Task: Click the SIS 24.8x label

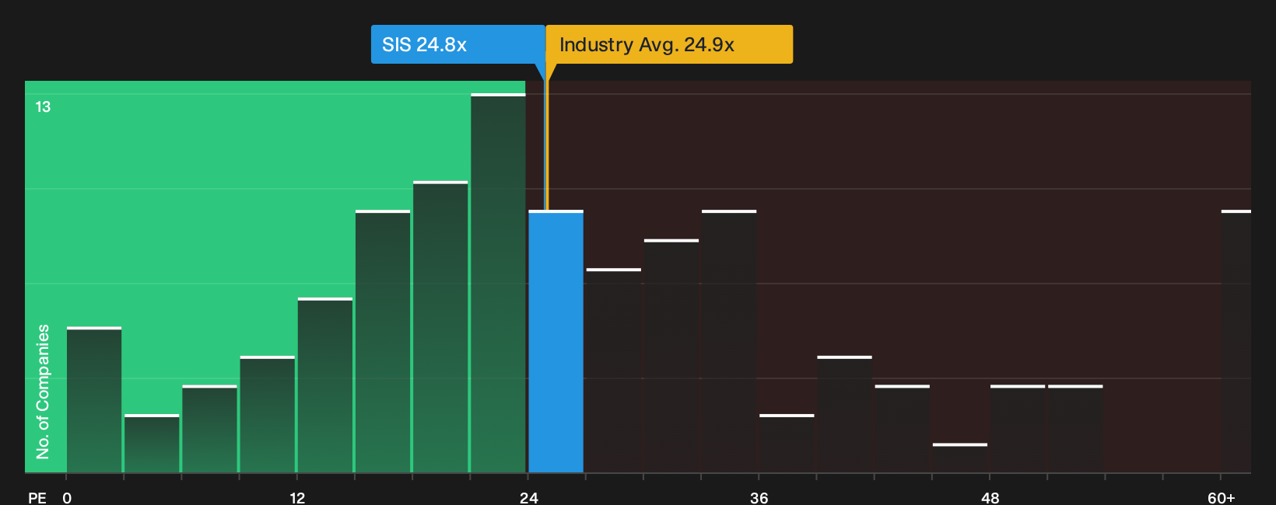Action: (457, 44)
